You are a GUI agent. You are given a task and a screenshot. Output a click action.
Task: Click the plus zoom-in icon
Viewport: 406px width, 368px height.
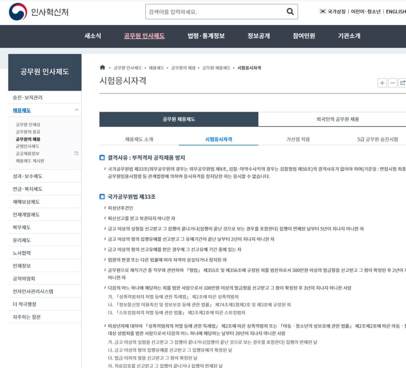tap(382, 83)
